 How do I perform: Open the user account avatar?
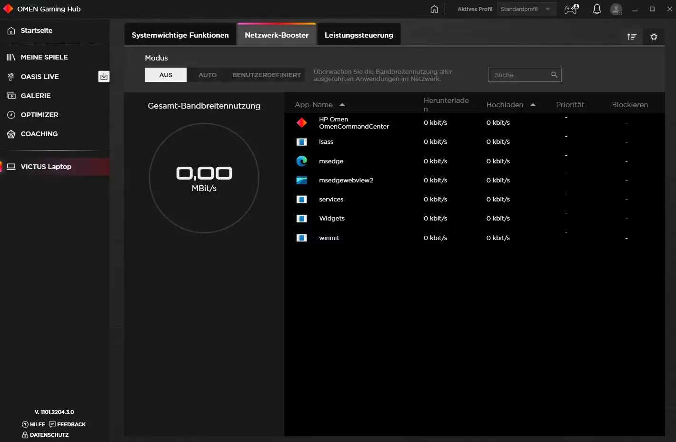click(x=616, y=9)
